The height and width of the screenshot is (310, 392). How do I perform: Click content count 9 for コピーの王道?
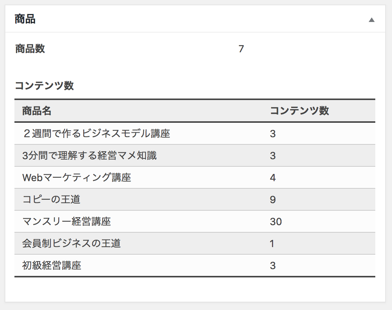click(x=273, y=199)
